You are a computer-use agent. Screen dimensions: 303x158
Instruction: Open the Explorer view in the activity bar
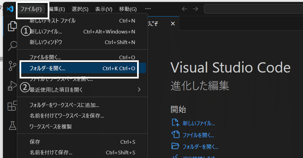12,26
